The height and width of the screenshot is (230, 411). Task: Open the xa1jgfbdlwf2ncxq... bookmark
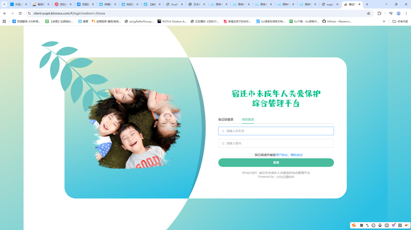coord(139,22)
